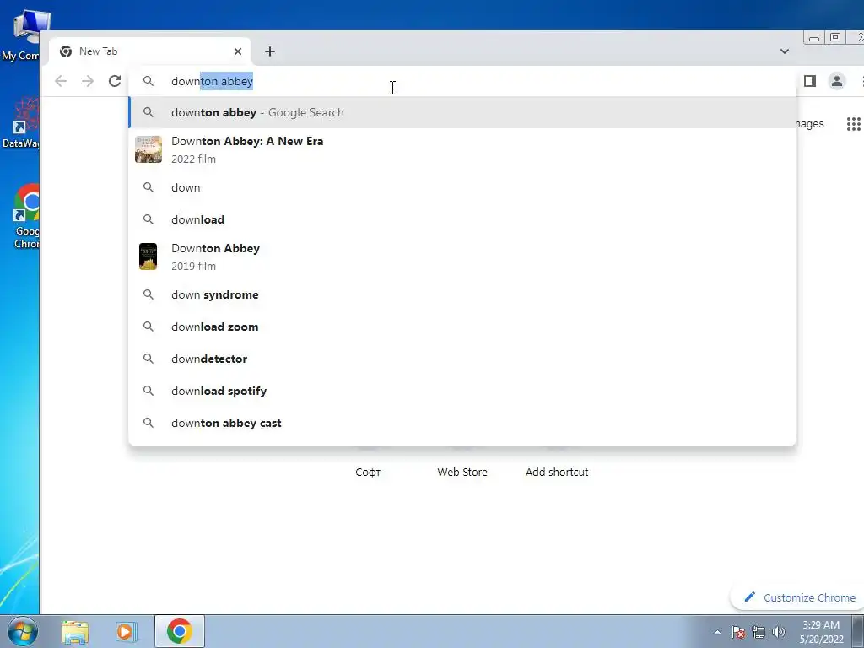Select the 'download zoom' suggestion
864x648 pixels.
[x=462, y=327]
